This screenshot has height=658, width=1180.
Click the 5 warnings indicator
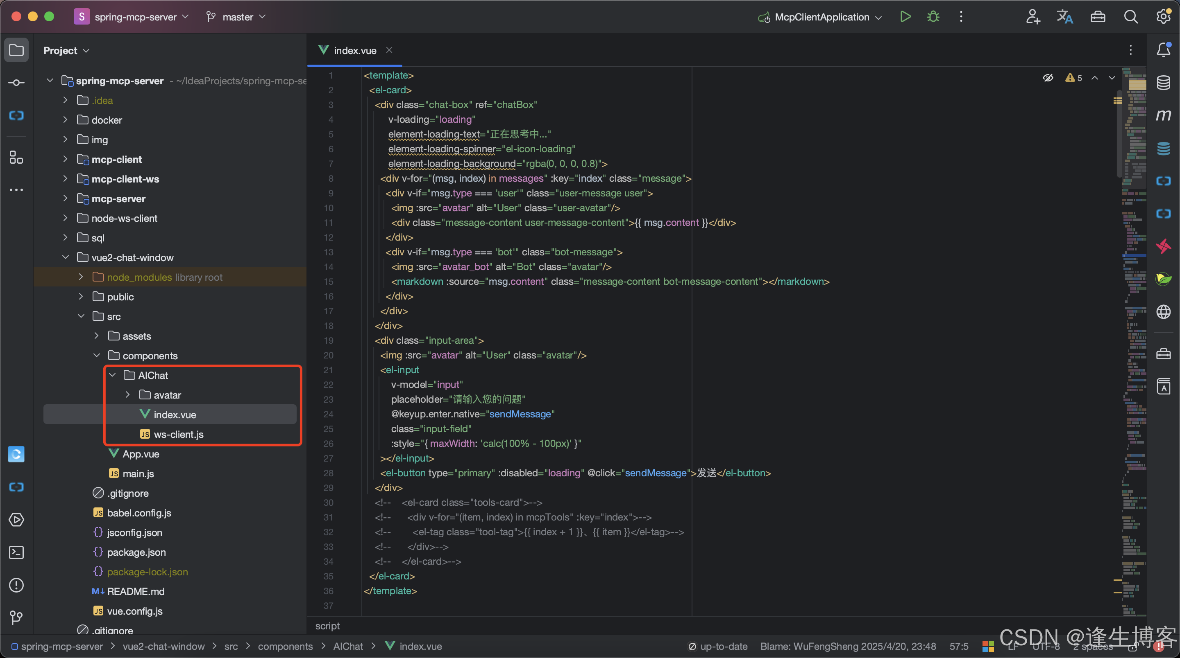coord(1074,78)
